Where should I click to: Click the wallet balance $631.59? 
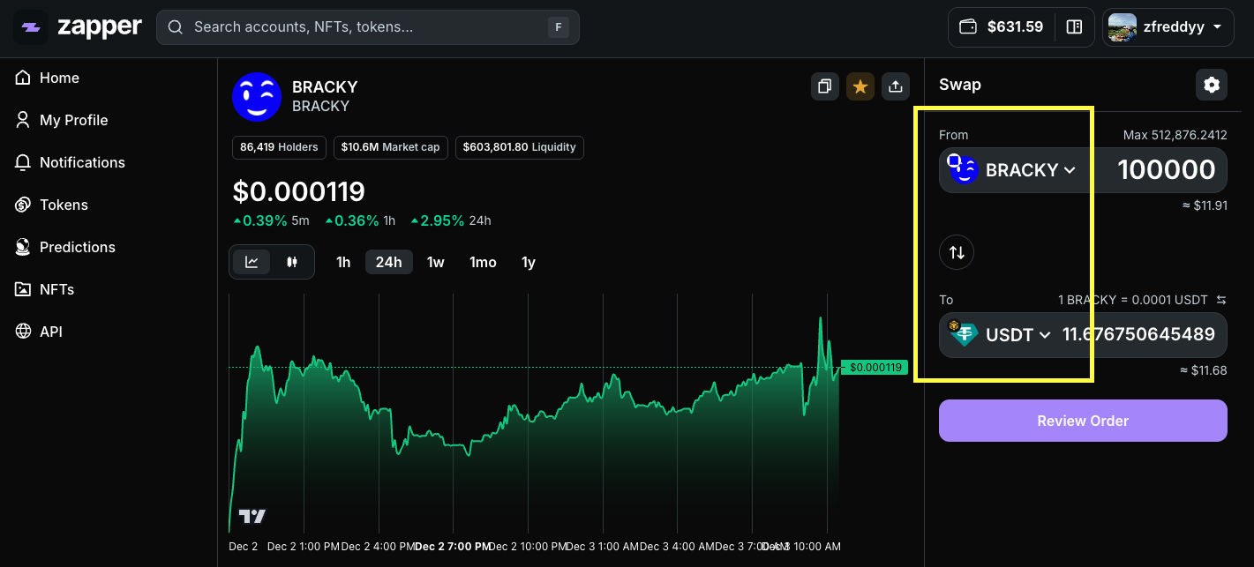pyautogui.click(x=1001, y=27)
